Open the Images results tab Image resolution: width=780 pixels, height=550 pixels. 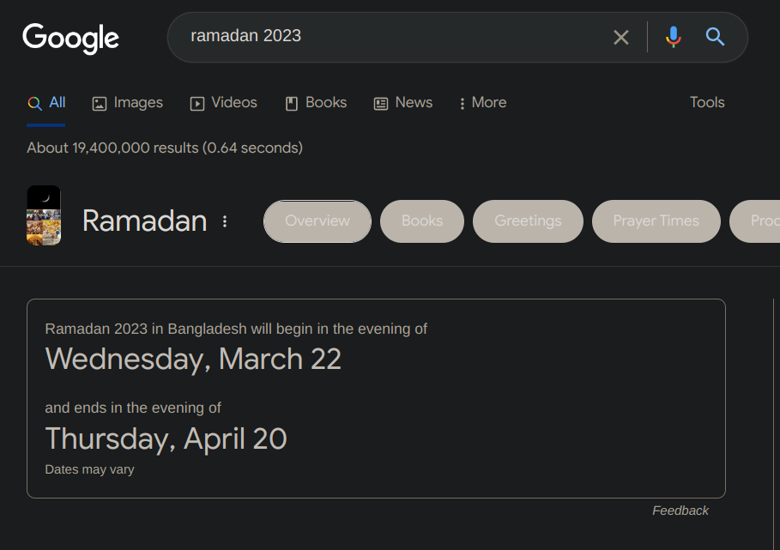click(127, 103)
